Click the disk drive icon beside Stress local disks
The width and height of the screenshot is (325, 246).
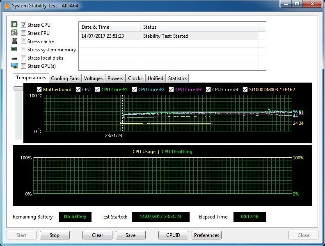click(14, 58)
